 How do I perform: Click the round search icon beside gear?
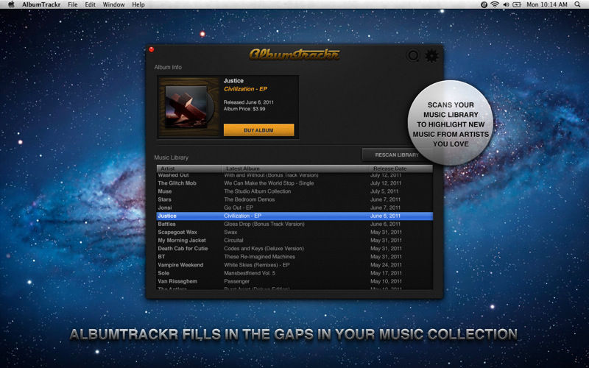[x=413, y=56]
